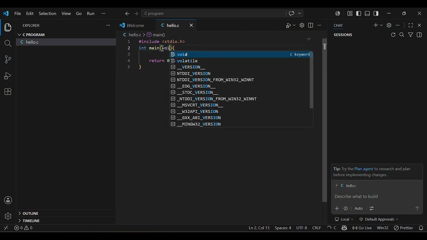Close the hello.c tab

click(x=191, y=25)
